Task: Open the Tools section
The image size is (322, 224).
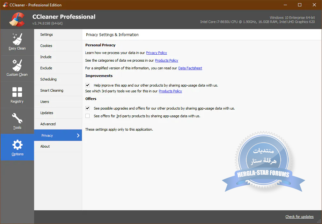Action: (17, 121)
